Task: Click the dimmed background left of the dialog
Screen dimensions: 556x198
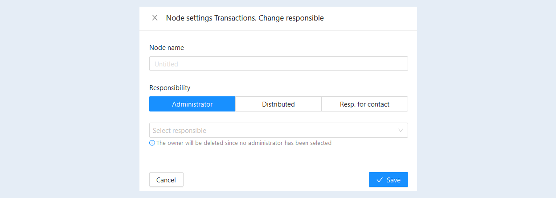Action: (x=69, y=99)
